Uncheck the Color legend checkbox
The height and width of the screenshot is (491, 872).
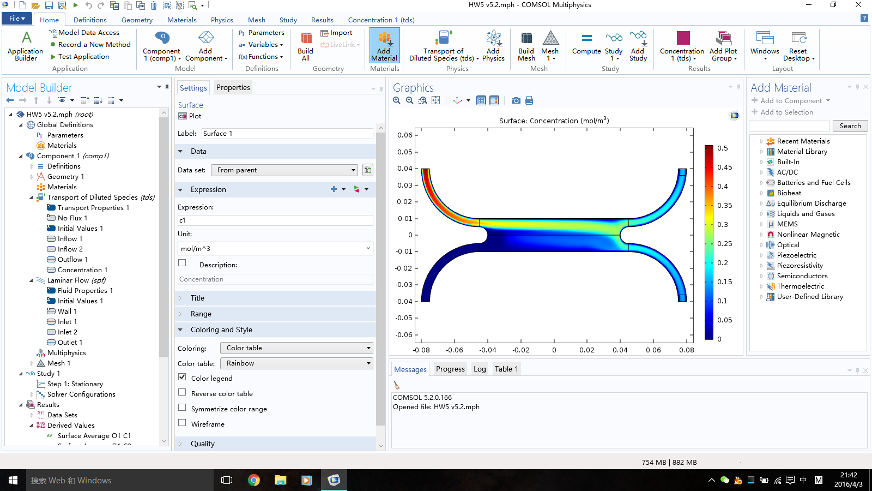(182, 377)
